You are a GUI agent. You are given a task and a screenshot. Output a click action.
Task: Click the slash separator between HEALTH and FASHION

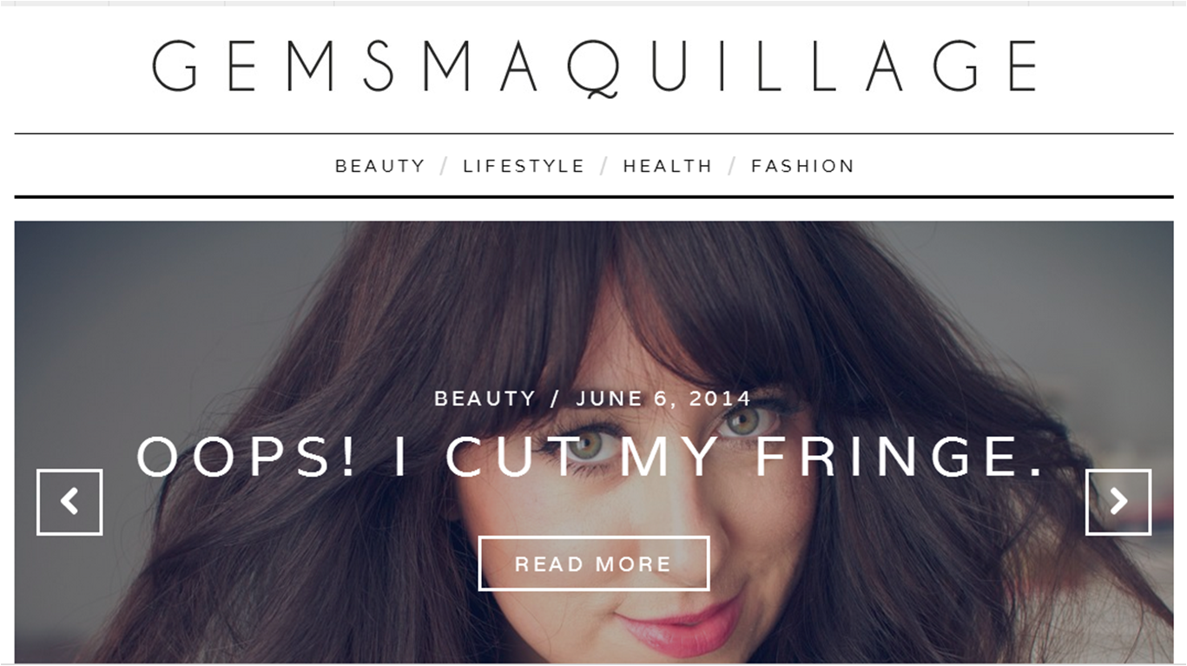(x=732, y=166)
